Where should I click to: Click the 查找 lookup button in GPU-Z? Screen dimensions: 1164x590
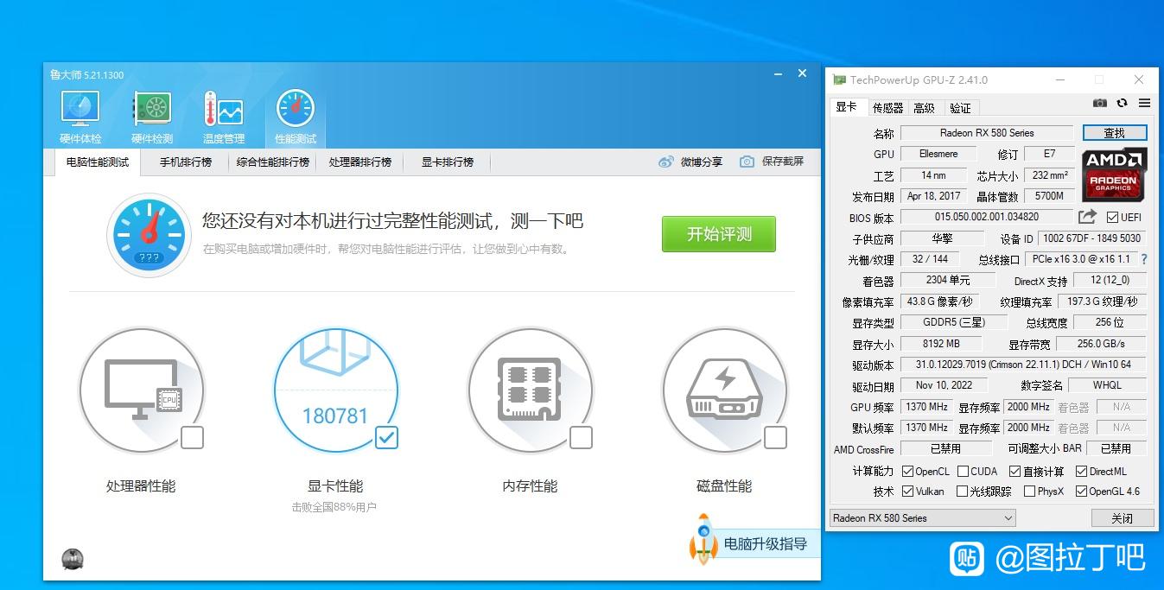[1115, 133]
